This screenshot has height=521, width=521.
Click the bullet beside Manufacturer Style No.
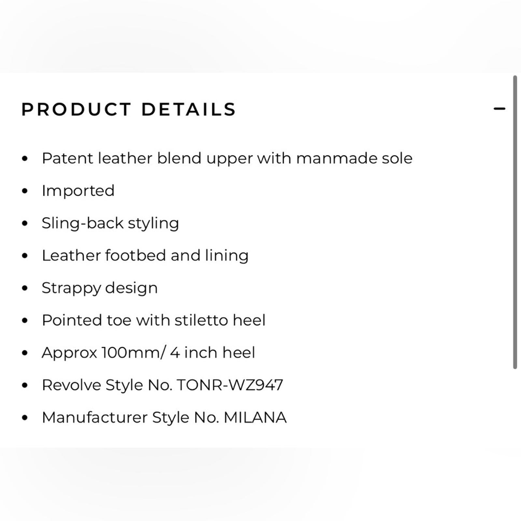24,417
